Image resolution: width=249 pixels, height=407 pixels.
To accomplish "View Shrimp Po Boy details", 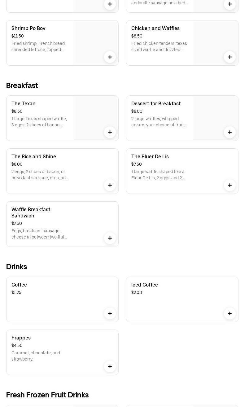I will click(x=28, y=28).
